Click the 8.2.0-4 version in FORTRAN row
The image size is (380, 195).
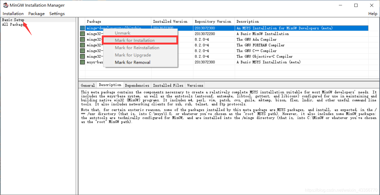pos(202,45)
